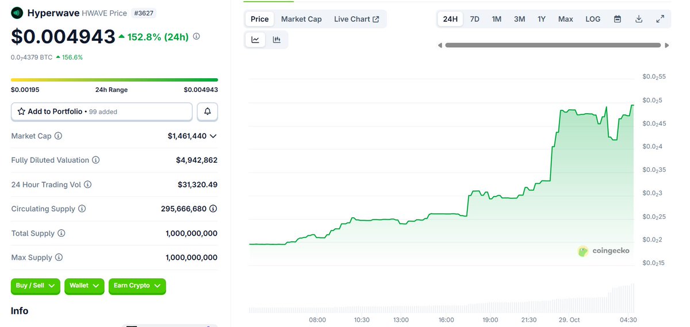The height and width of the screenshot is (327, 690).
Task: Show Max Supply info icon
Action: [59, 257]
